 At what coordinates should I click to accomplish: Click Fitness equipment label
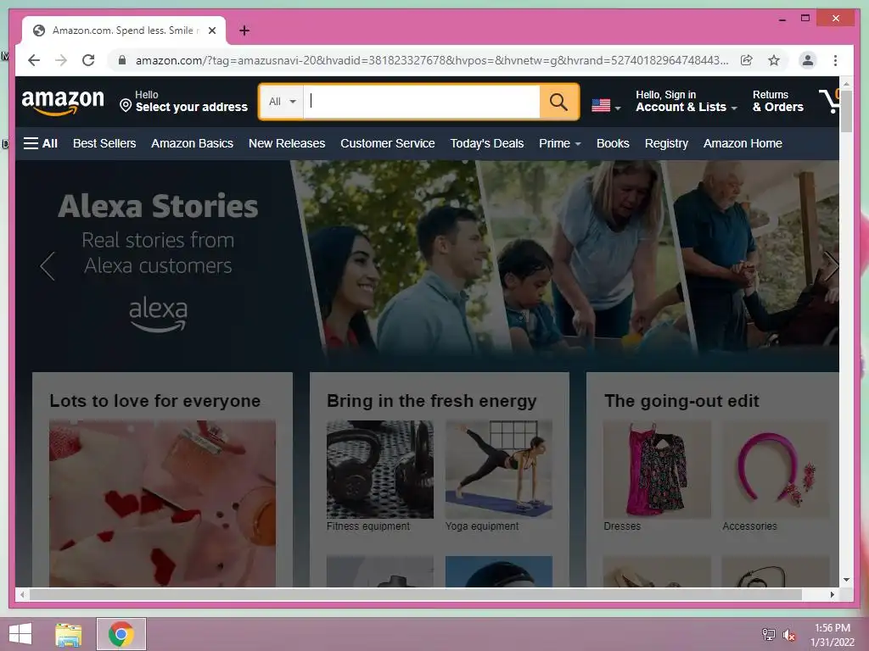368,526
